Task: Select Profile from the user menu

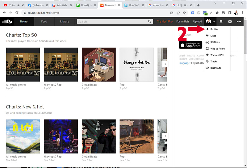Action: coord(214,29)
